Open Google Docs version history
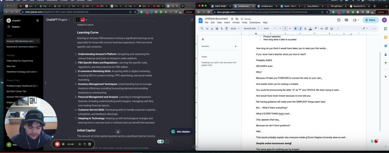 click(338, 20)
